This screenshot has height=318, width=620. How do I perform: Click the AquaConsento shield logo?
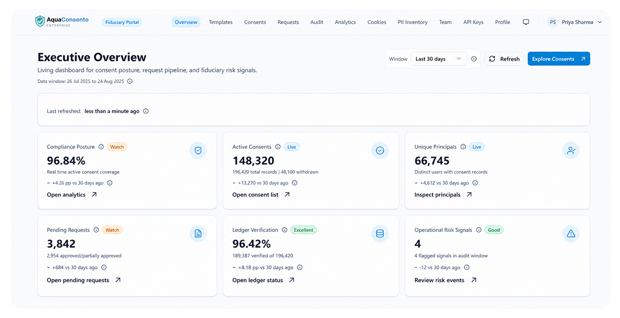[x=40, y=21]
